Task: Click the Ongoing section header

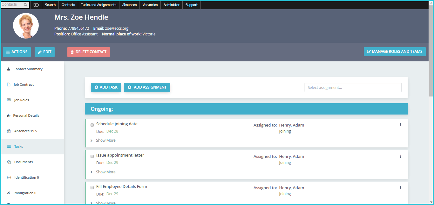Action: 246,109
